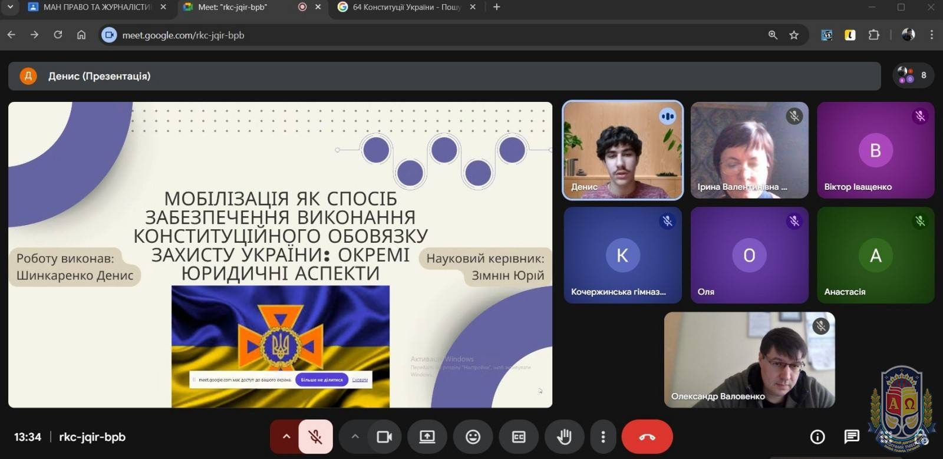This screenshot has height=459, width=943.
Task: Start presenting your screen
Action: pos(427,437)
